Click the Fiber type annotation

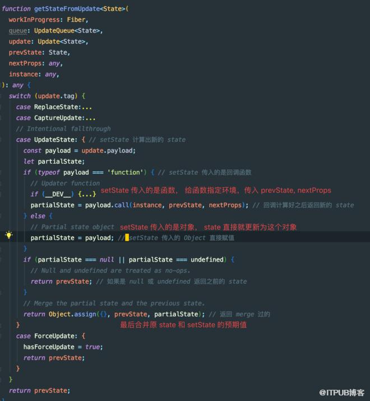click(76, 20)
